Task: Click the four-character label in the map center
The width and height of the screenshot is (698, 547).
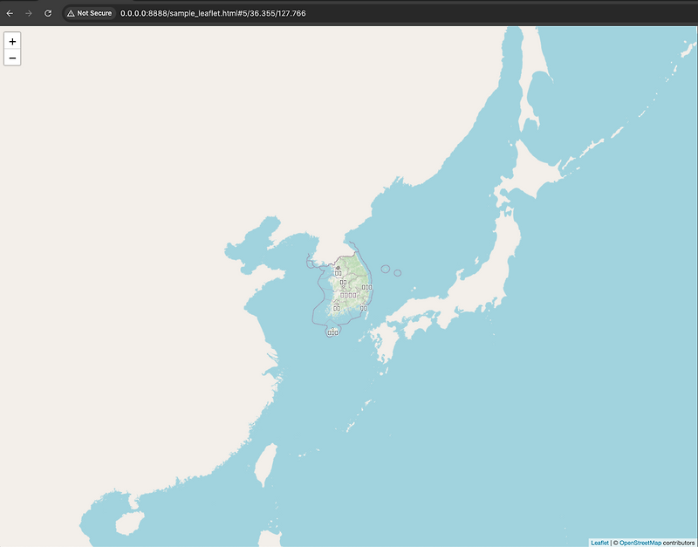Action: (348, 294)
